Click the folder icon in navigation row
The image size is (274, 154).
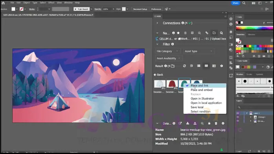[214, 33]
